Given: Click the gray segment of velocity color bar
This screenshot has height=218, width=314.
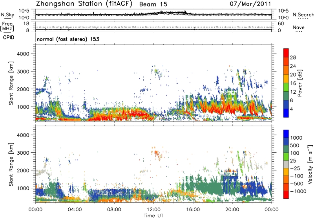Looking at the screenshot, I should (x=286, y=164).
